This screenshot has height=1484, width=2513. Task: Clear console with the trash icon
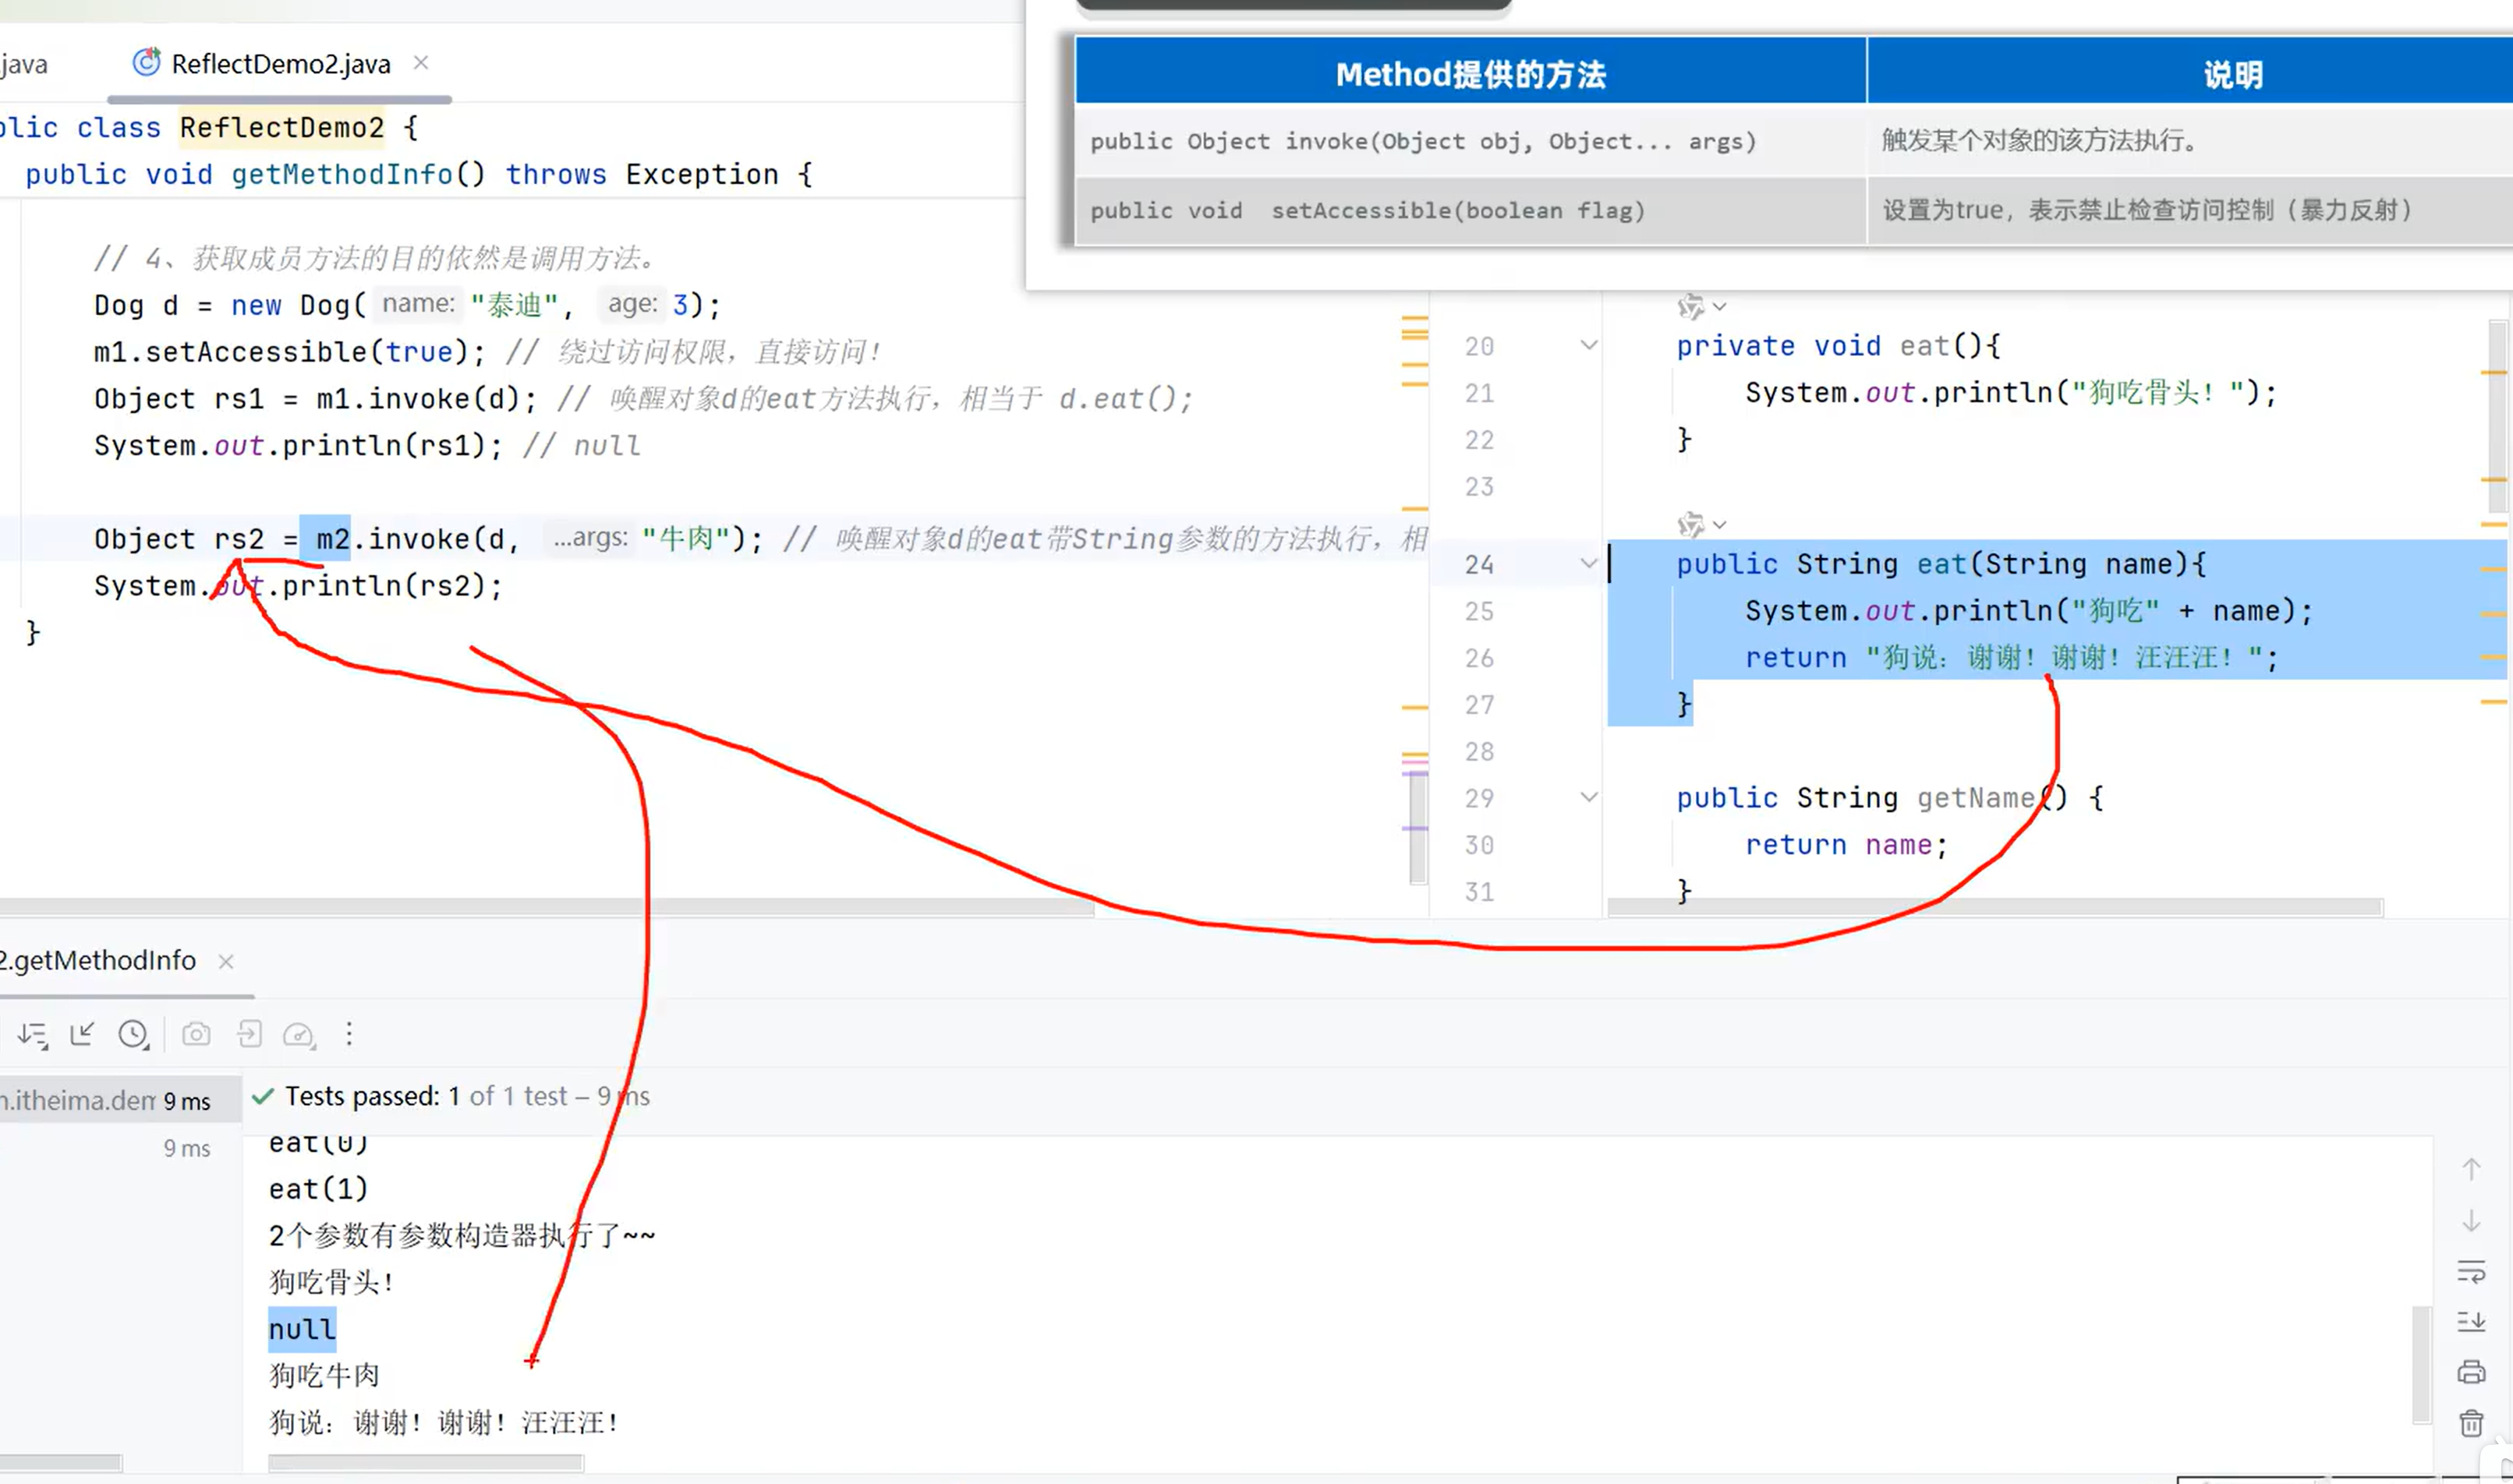pos(2471,1423)
